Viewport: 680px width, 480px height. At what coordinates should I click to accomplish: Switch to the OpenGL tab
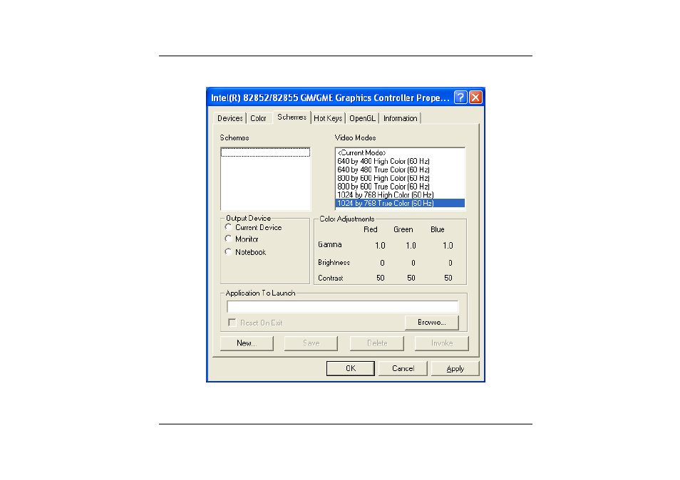coord(362,118)
